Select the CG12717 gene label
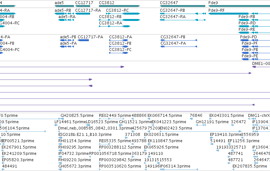The width and height of the screenshot is (270, 171). coord(84,3)
